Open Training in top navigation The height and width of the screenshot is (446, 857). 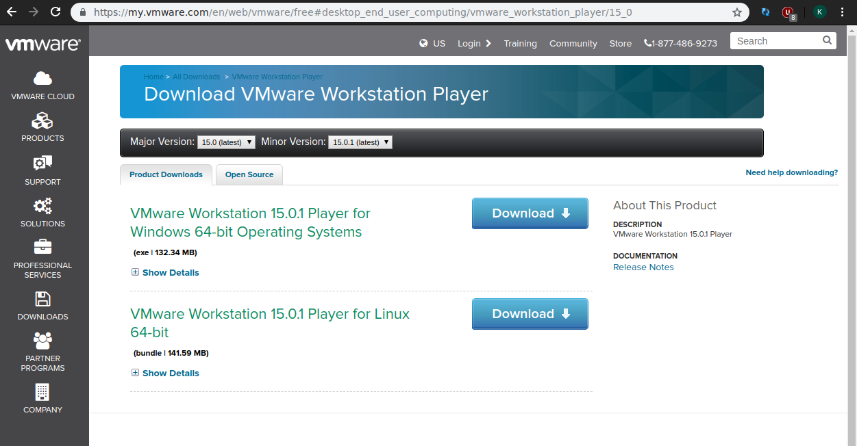click(x=521, y=43)
